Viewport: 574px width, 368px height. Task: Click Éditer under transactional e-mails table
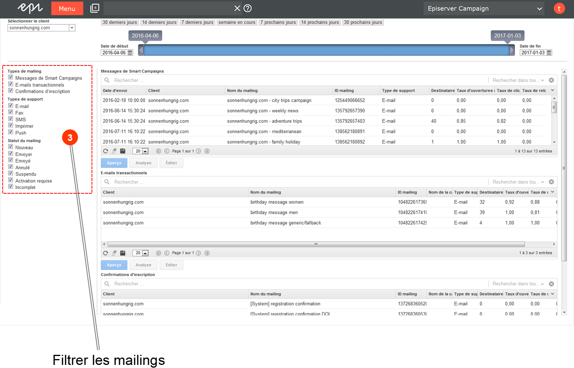coord(171,265)
